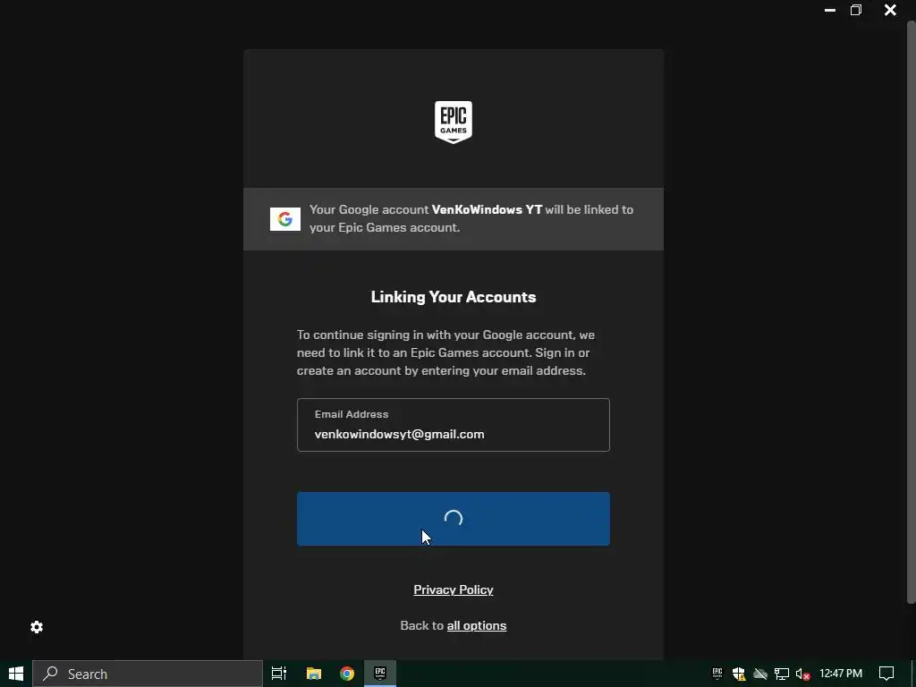The width and height of the screenshot is (916, 687).
Task: Open settings gear in launcher corner
Action: [x=37, y=627]
